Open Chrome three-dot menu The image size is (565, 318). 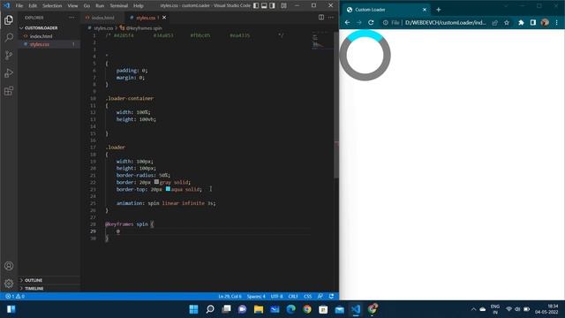(x=557, y=22)
